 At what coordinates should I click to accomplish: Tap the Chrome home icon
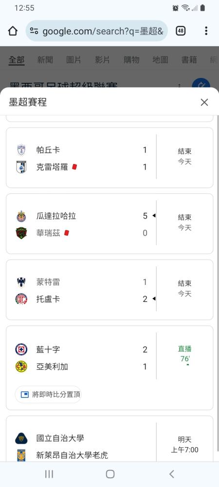[x=13, y=31]
